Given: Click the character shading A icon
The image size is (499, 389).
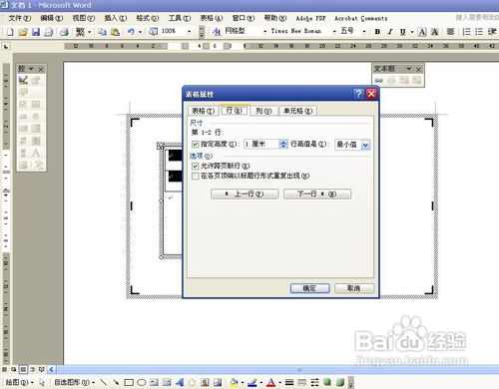Looking at the screenshot, I should 434,32.
